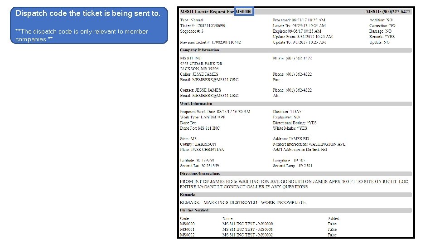Click the '**The dispatch code is only relevant' note
The width and height of the screenshot is (435, 245).
pos(82,35)
